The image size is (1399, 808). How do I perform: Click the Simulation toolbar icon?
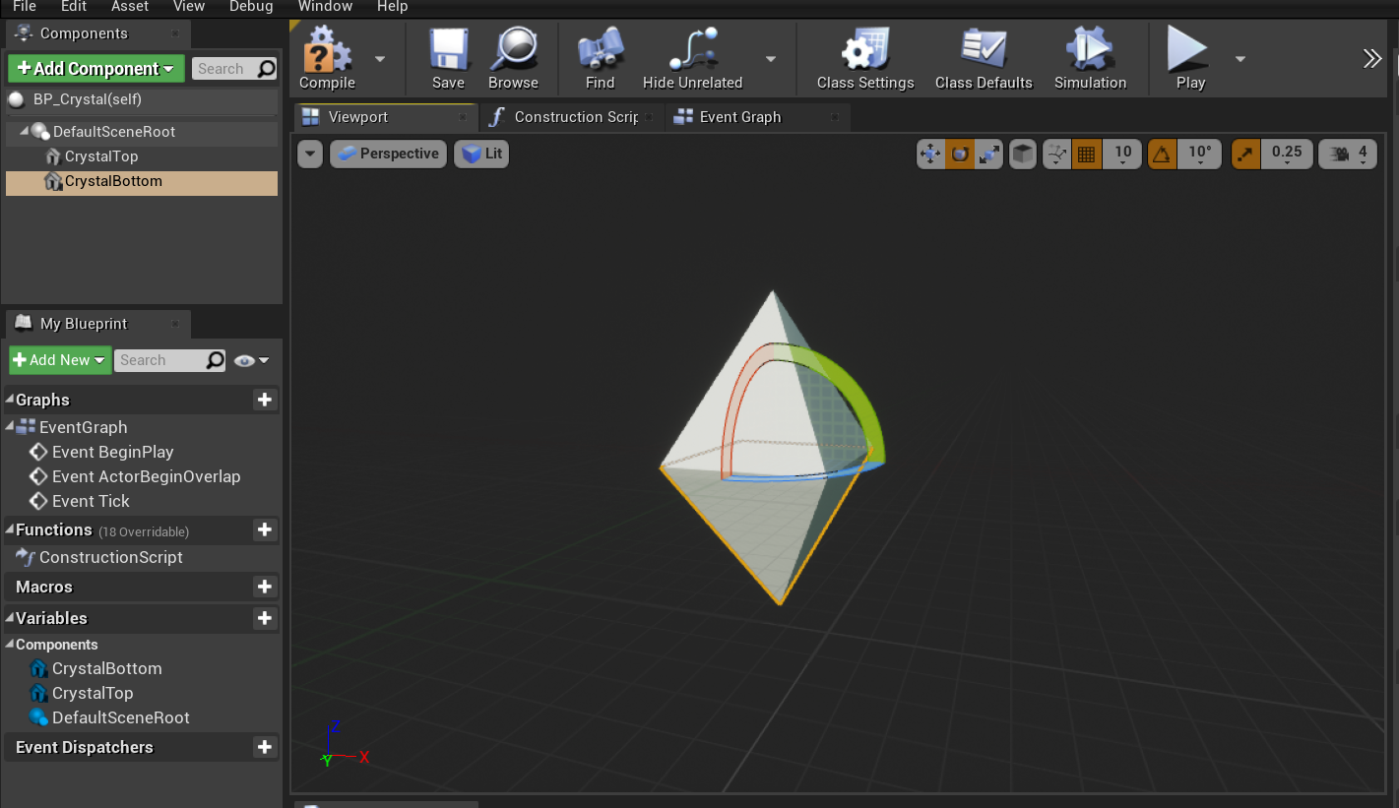point(1089,49)
